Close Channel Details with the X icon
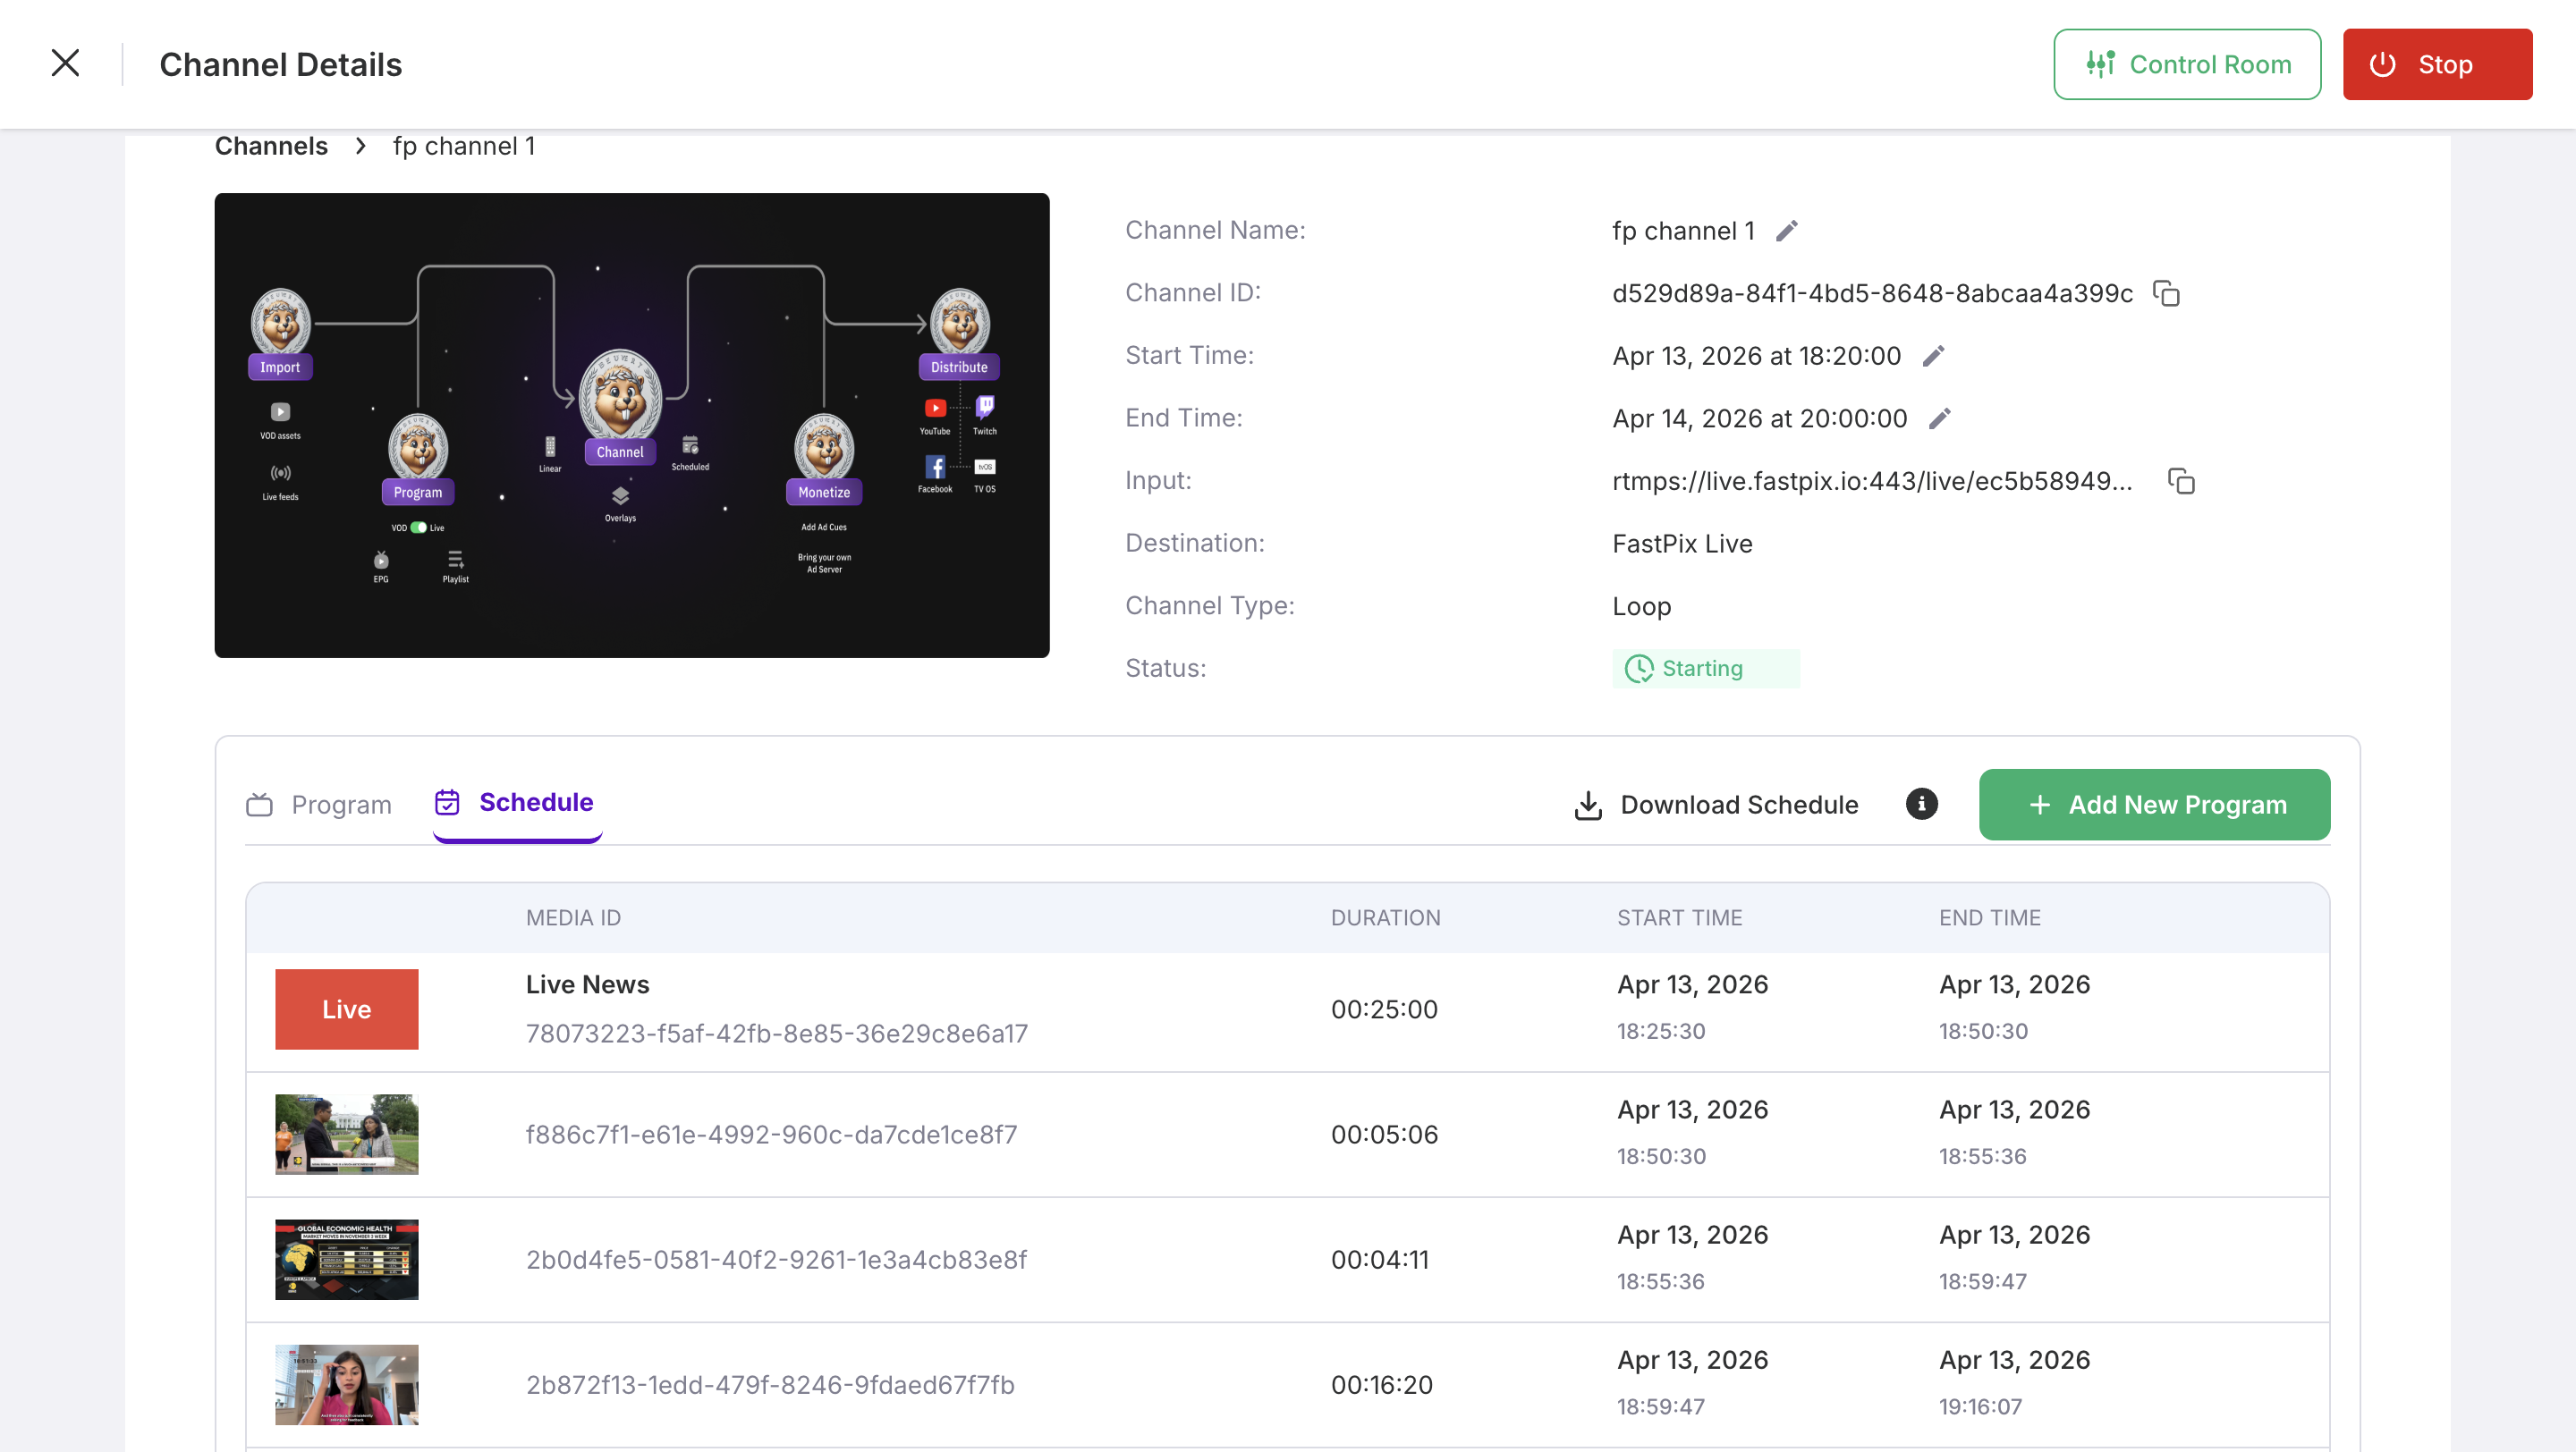2576x1452 pixels. 65,63
